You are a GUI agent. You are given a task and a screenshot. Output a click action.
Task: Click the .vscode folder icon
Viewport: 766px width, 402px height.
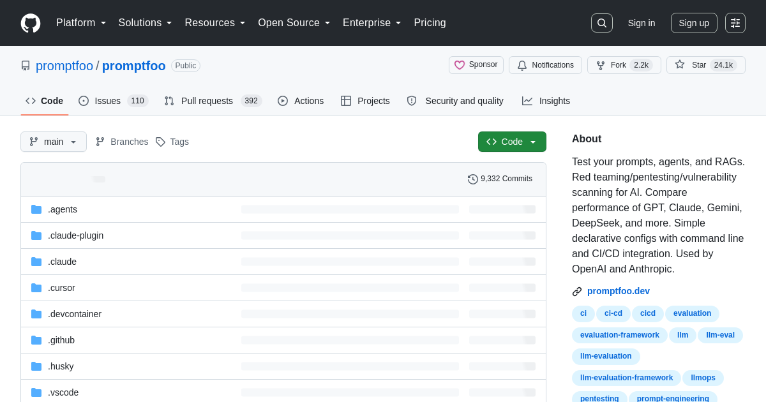coord(36,392)
